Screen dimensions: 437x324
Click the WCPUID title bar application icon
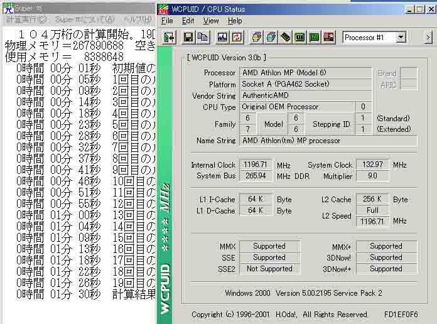tap(163, 9)
